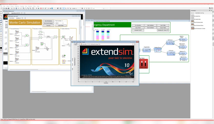Viewport: 214px width, 124px height.
Task: Toggle Bold text formatting in toolbar
Action: click(x=82, y=8)
